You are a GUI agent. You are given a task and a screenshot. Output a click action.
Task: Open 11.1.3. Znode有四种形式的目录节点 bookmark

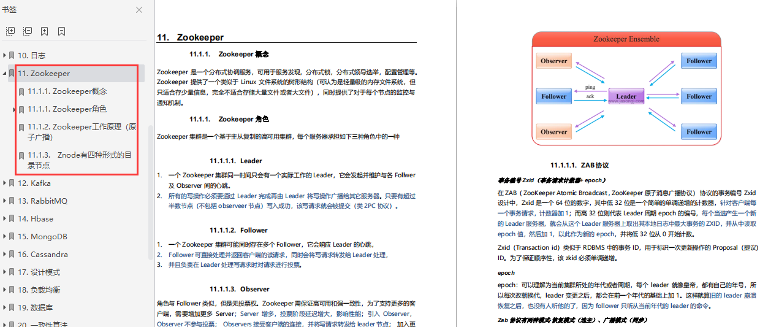pos(80,160)
